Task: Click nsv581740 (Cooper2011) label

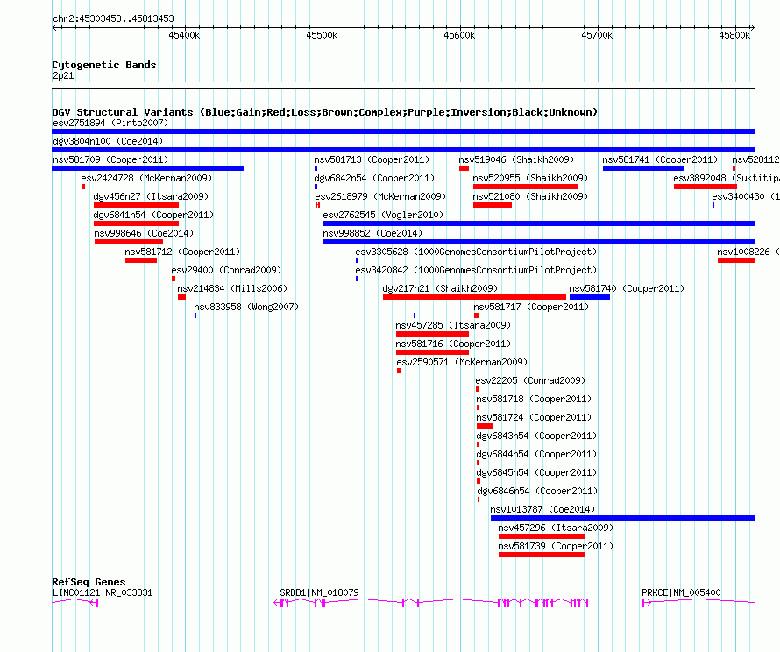Action: (x=627, y=288)
